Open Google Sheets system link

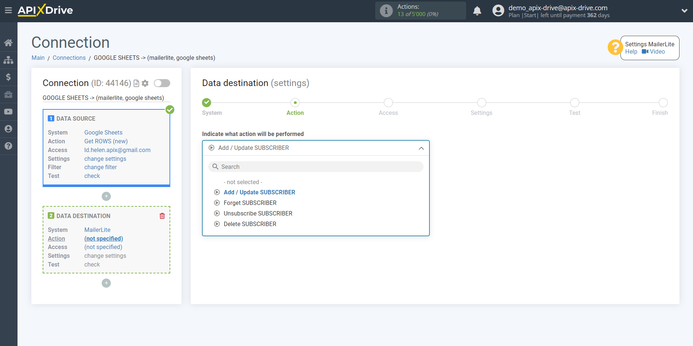(103, 132)
